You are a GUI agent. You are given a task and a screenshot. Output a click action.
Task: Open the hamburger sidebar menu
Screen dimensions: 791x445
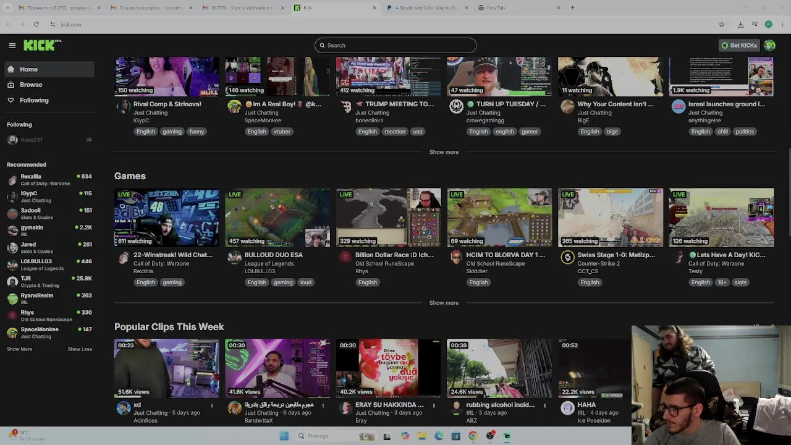[12, 45]
